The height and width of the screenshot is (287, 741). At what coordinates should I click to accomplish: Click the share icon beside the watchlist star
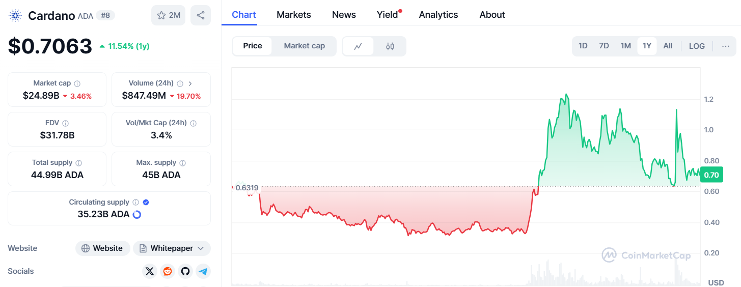[201, 15]
